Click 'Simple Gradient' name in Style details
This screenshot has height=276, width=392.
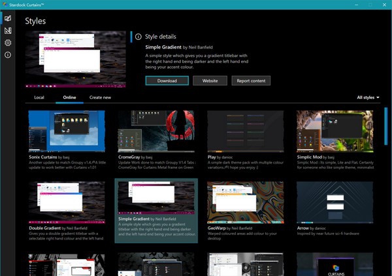163,47
